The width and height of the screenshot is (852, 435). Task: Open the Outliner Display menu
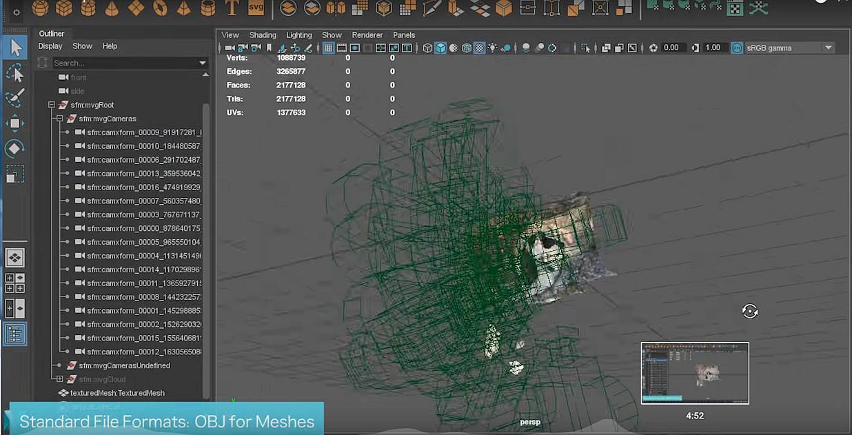tap(50, 46)
